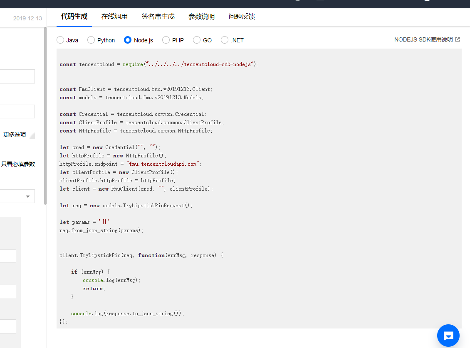470x348 pixels.
Task: Open the 问题反馈 tab
Action: click(x=242, y=17)
